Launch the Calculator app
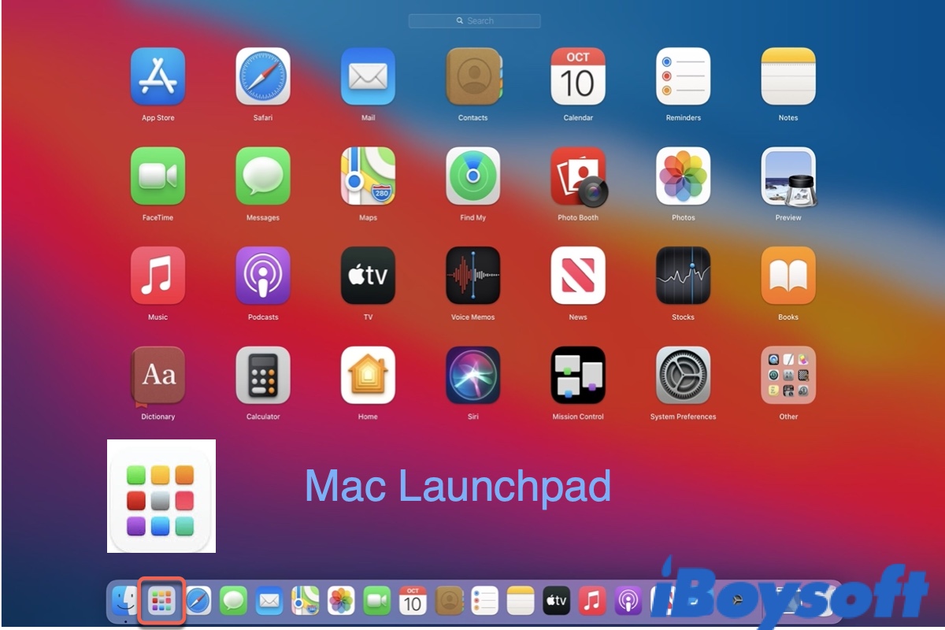This screenshot has height=630, width=945. [263, 375]
